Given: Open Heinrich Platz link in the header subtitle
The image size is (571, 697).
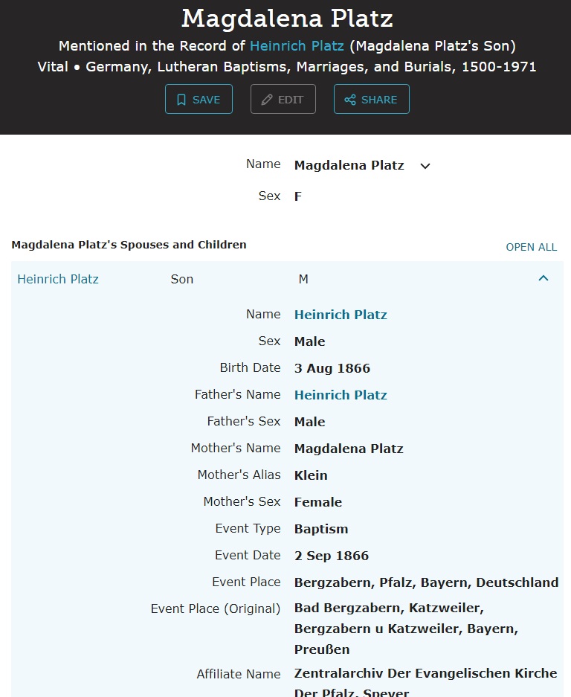Looking at the screenshot, I should click(x=297, y=46).
